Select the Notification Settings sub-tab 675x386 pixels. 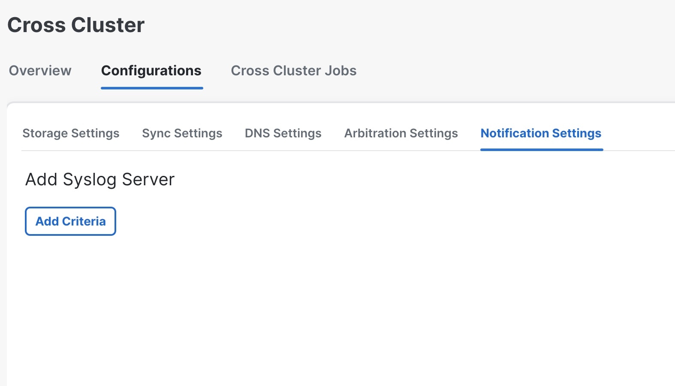click(x=541, y=133)
